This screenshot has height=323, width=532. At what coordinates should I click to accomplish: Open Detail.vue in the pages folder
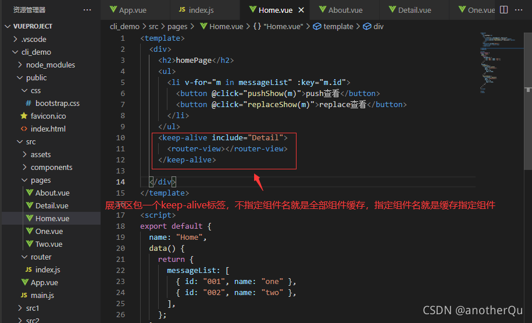(52, 206)
